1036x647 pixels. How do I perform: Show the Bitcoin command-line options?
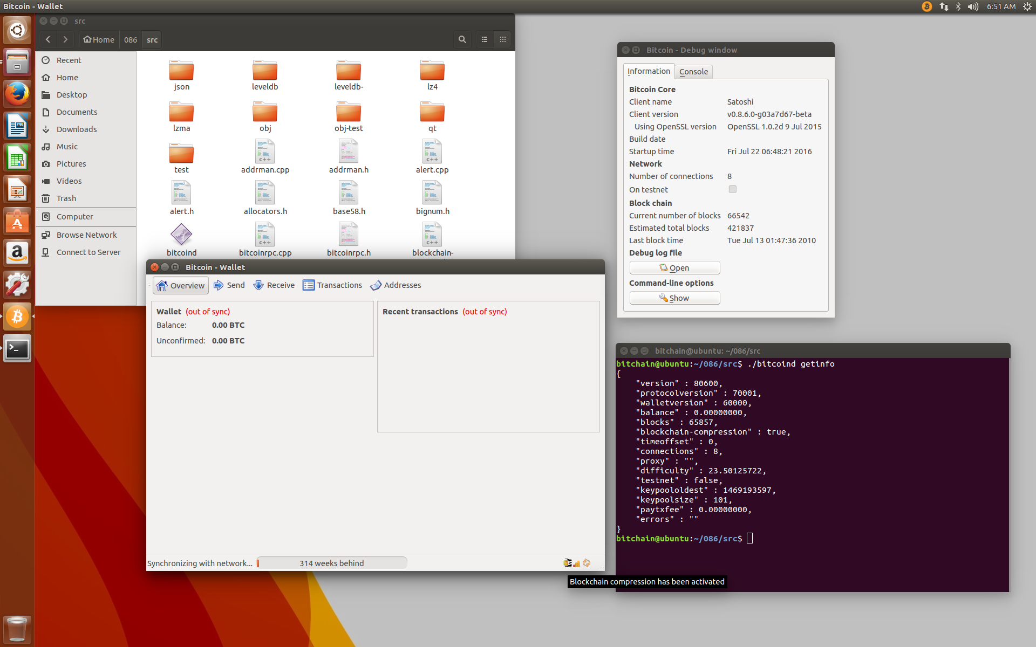coord(674,298)
